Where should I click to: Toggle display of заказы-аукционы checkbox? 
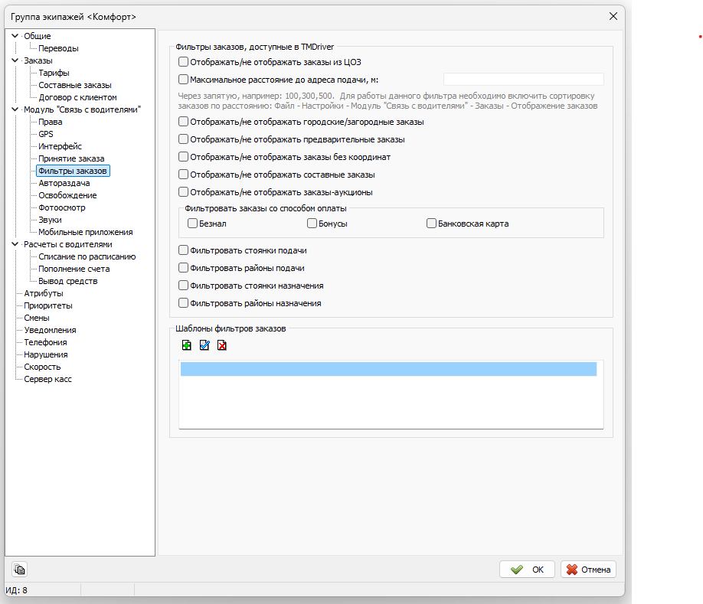183,192
